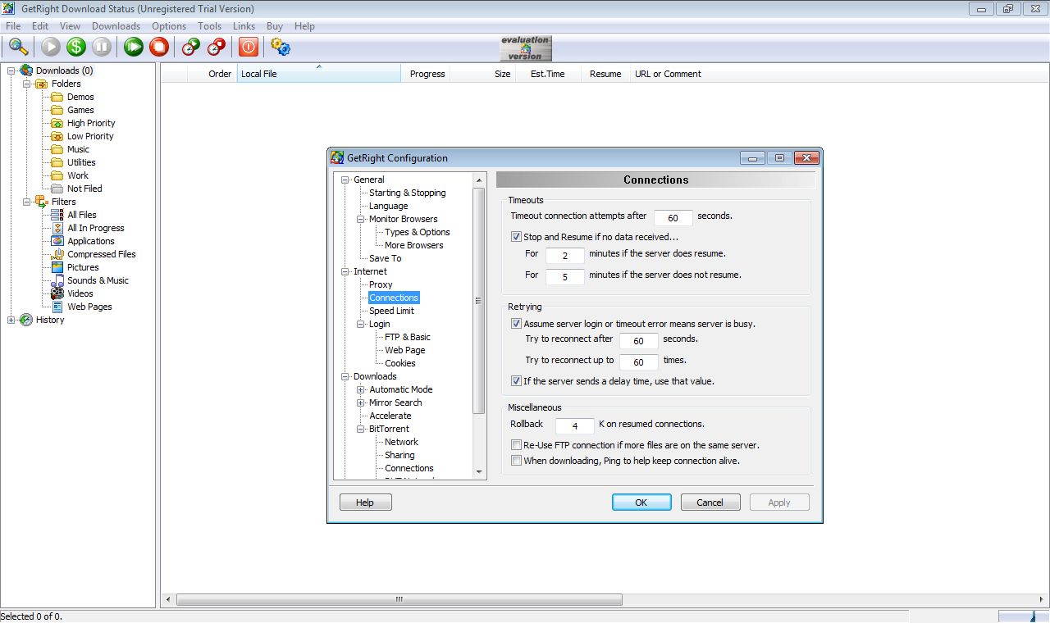Collapse the Downloads (0) root node
Viewport: 1050px width, 623px height.
(11, 70)
